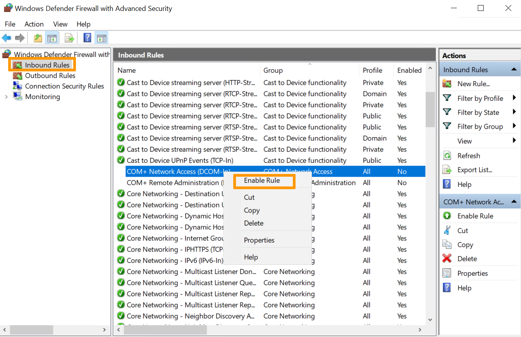
Task: Click the green Enable Rule icon in the Actions pane
Action: pos(447,216)
